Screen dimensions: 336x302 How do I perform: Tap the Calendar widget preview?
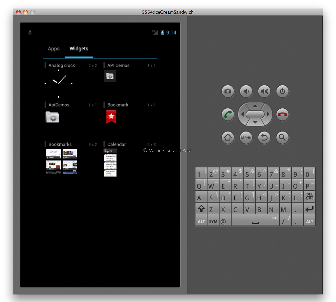[x=110, y=162]
